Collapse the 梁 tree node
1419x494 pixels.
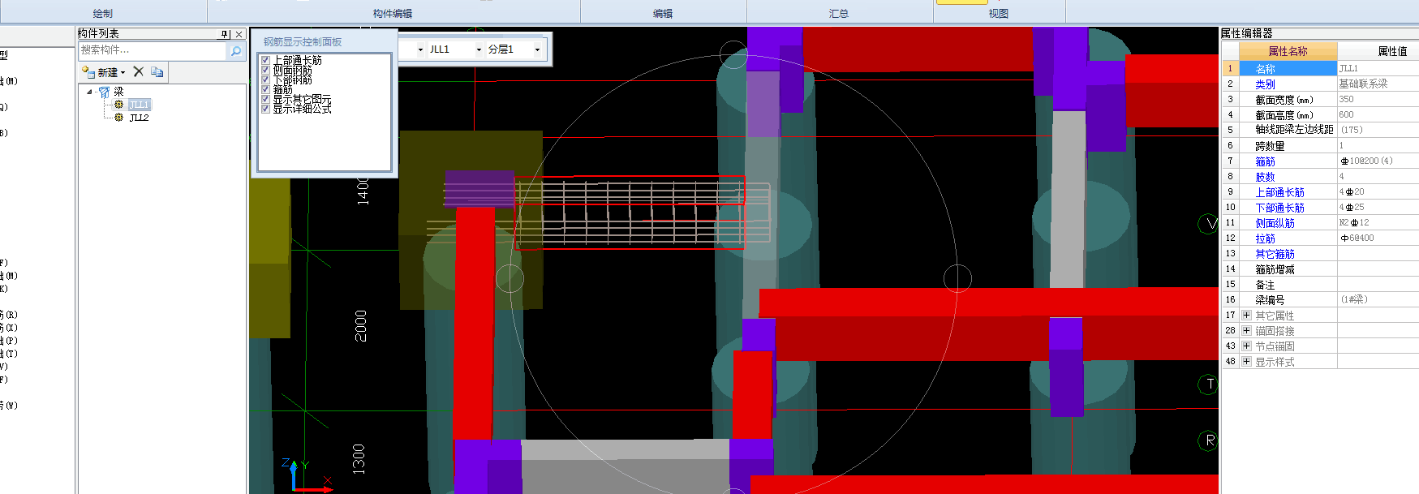(89, 92)
